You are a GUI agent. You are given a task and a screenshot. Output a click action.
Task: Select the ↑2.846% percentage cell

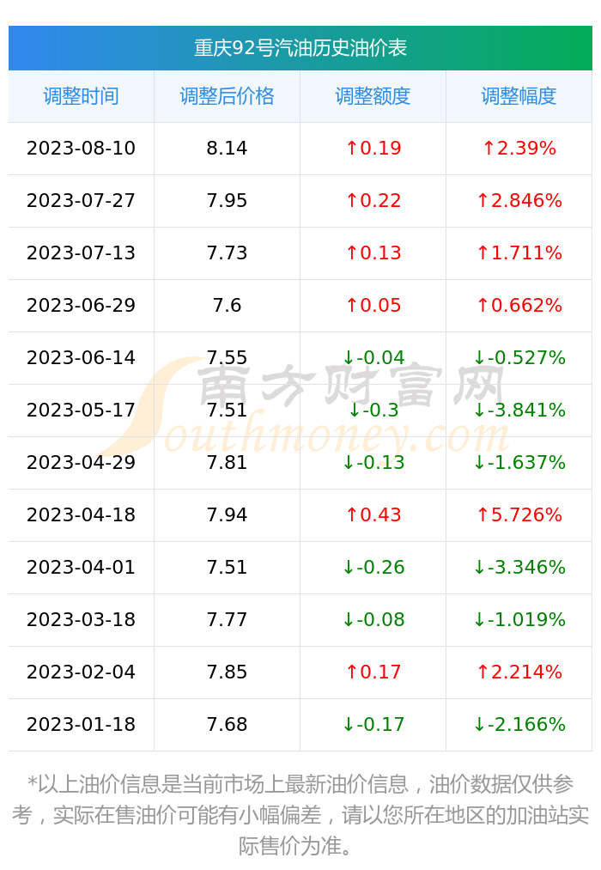[x=519, y=201]
